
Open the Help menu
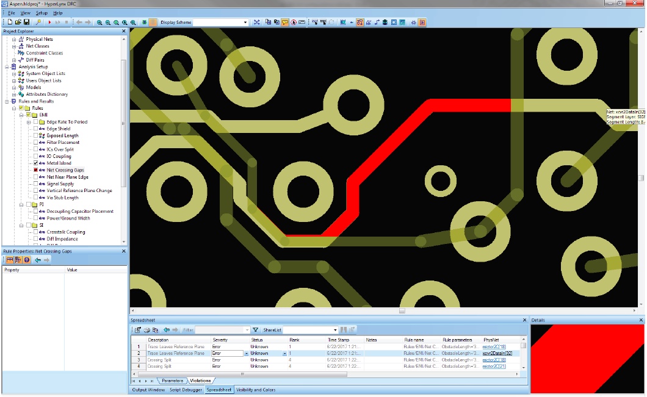click(58, 13)
